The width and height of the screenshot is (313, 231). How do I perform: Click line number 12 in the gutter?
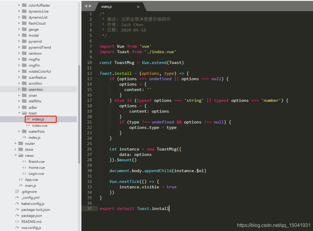tap(90, 73)
